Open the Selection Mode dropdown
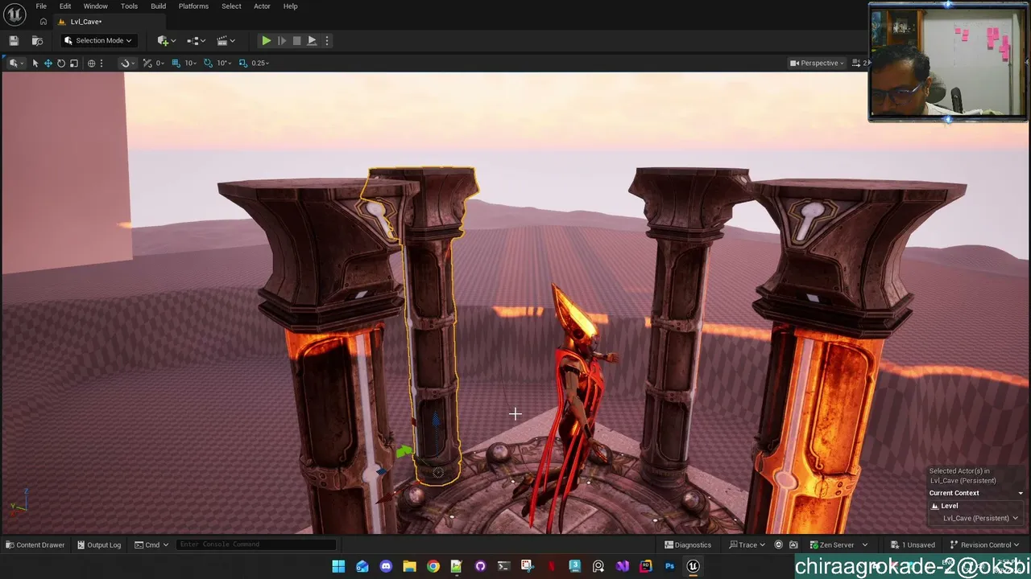The height and width of the screenshot is (579, 1031). point(98,40)
